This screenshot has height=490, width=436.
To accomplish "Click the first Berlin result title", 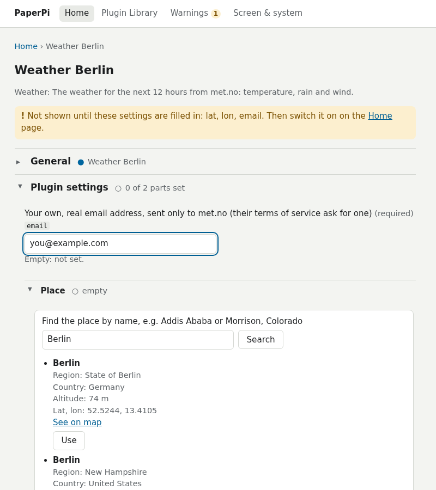I will pyautogui.click(x=66, y=363).
